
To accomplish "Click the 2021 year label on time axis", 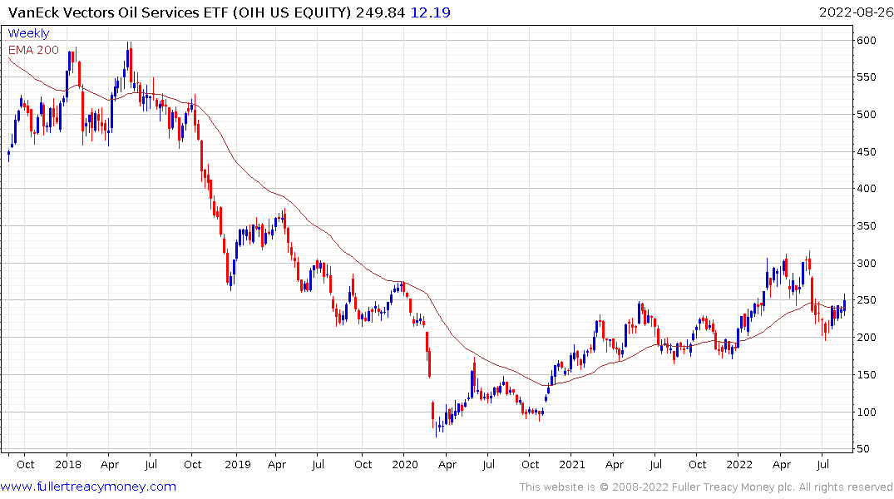I will (x=572, y=464).
